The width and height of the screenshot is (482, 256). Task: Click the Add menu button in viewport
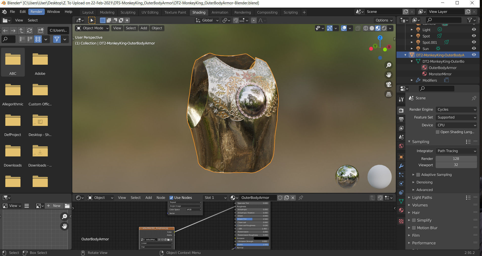tap(144, 28)
